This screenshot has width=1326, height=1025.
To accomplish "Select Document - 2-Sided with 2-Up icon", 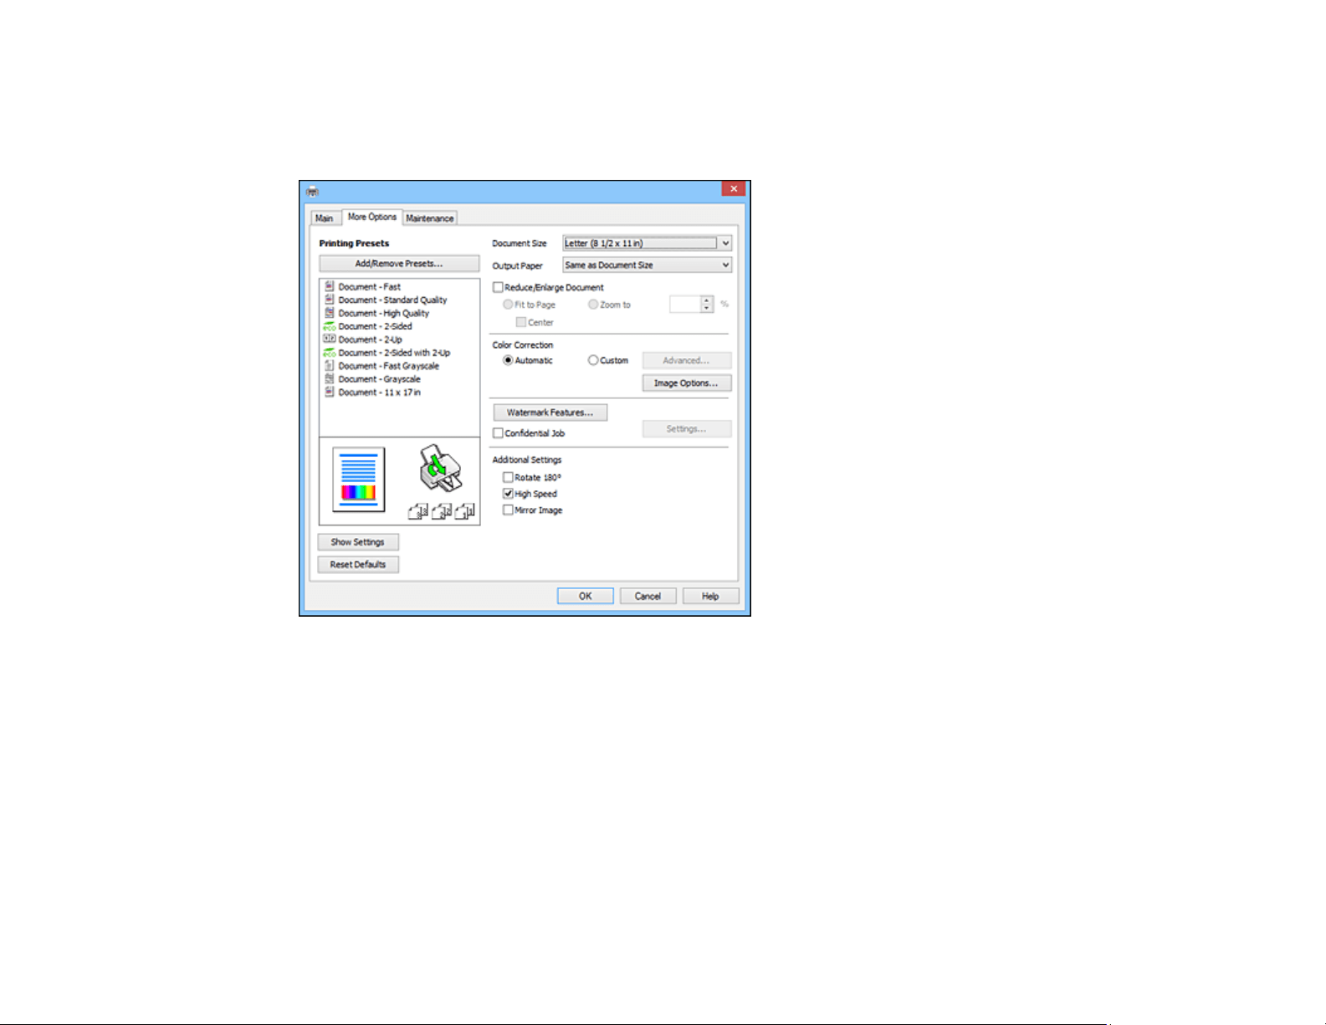I will 330,352.
